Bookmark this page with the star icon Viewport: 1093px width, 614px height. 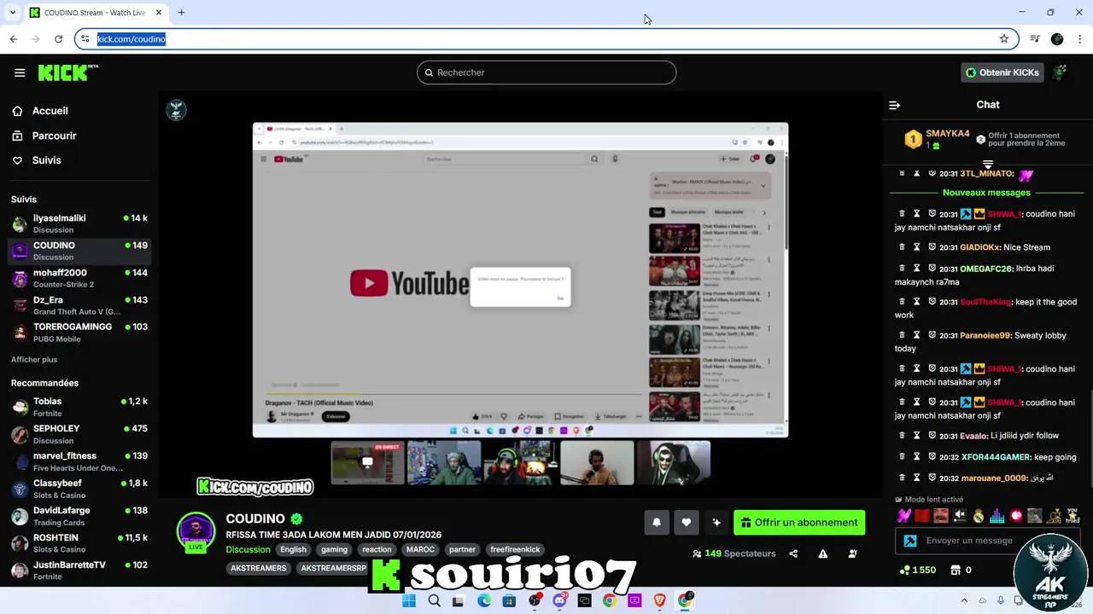[x=1004, y=39]
